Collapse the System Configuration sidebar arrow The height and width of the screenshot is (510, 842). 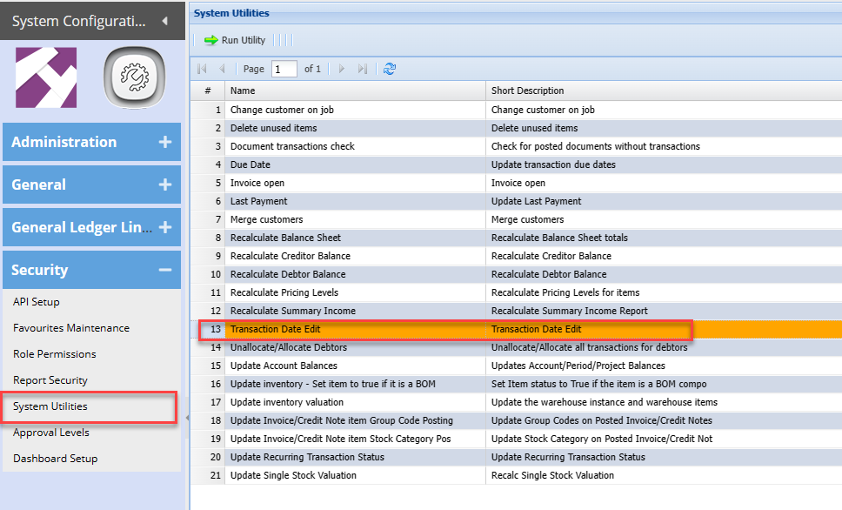(x=164, y=21)
